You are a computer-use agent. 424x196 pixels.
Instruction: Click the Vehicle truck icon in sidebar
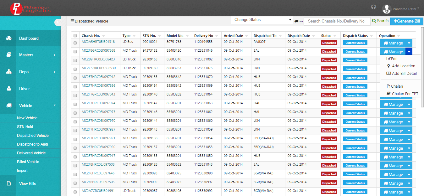click(x=9, y=106)
